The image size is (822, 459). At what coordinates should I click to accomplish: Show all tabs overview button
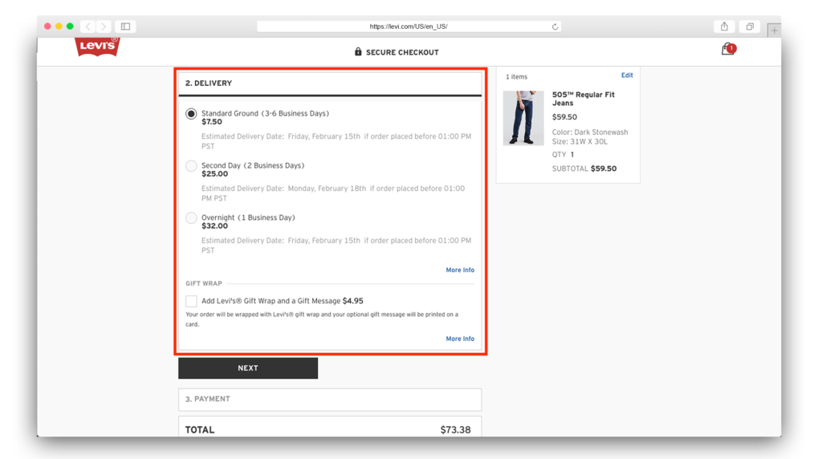point(750,26)
